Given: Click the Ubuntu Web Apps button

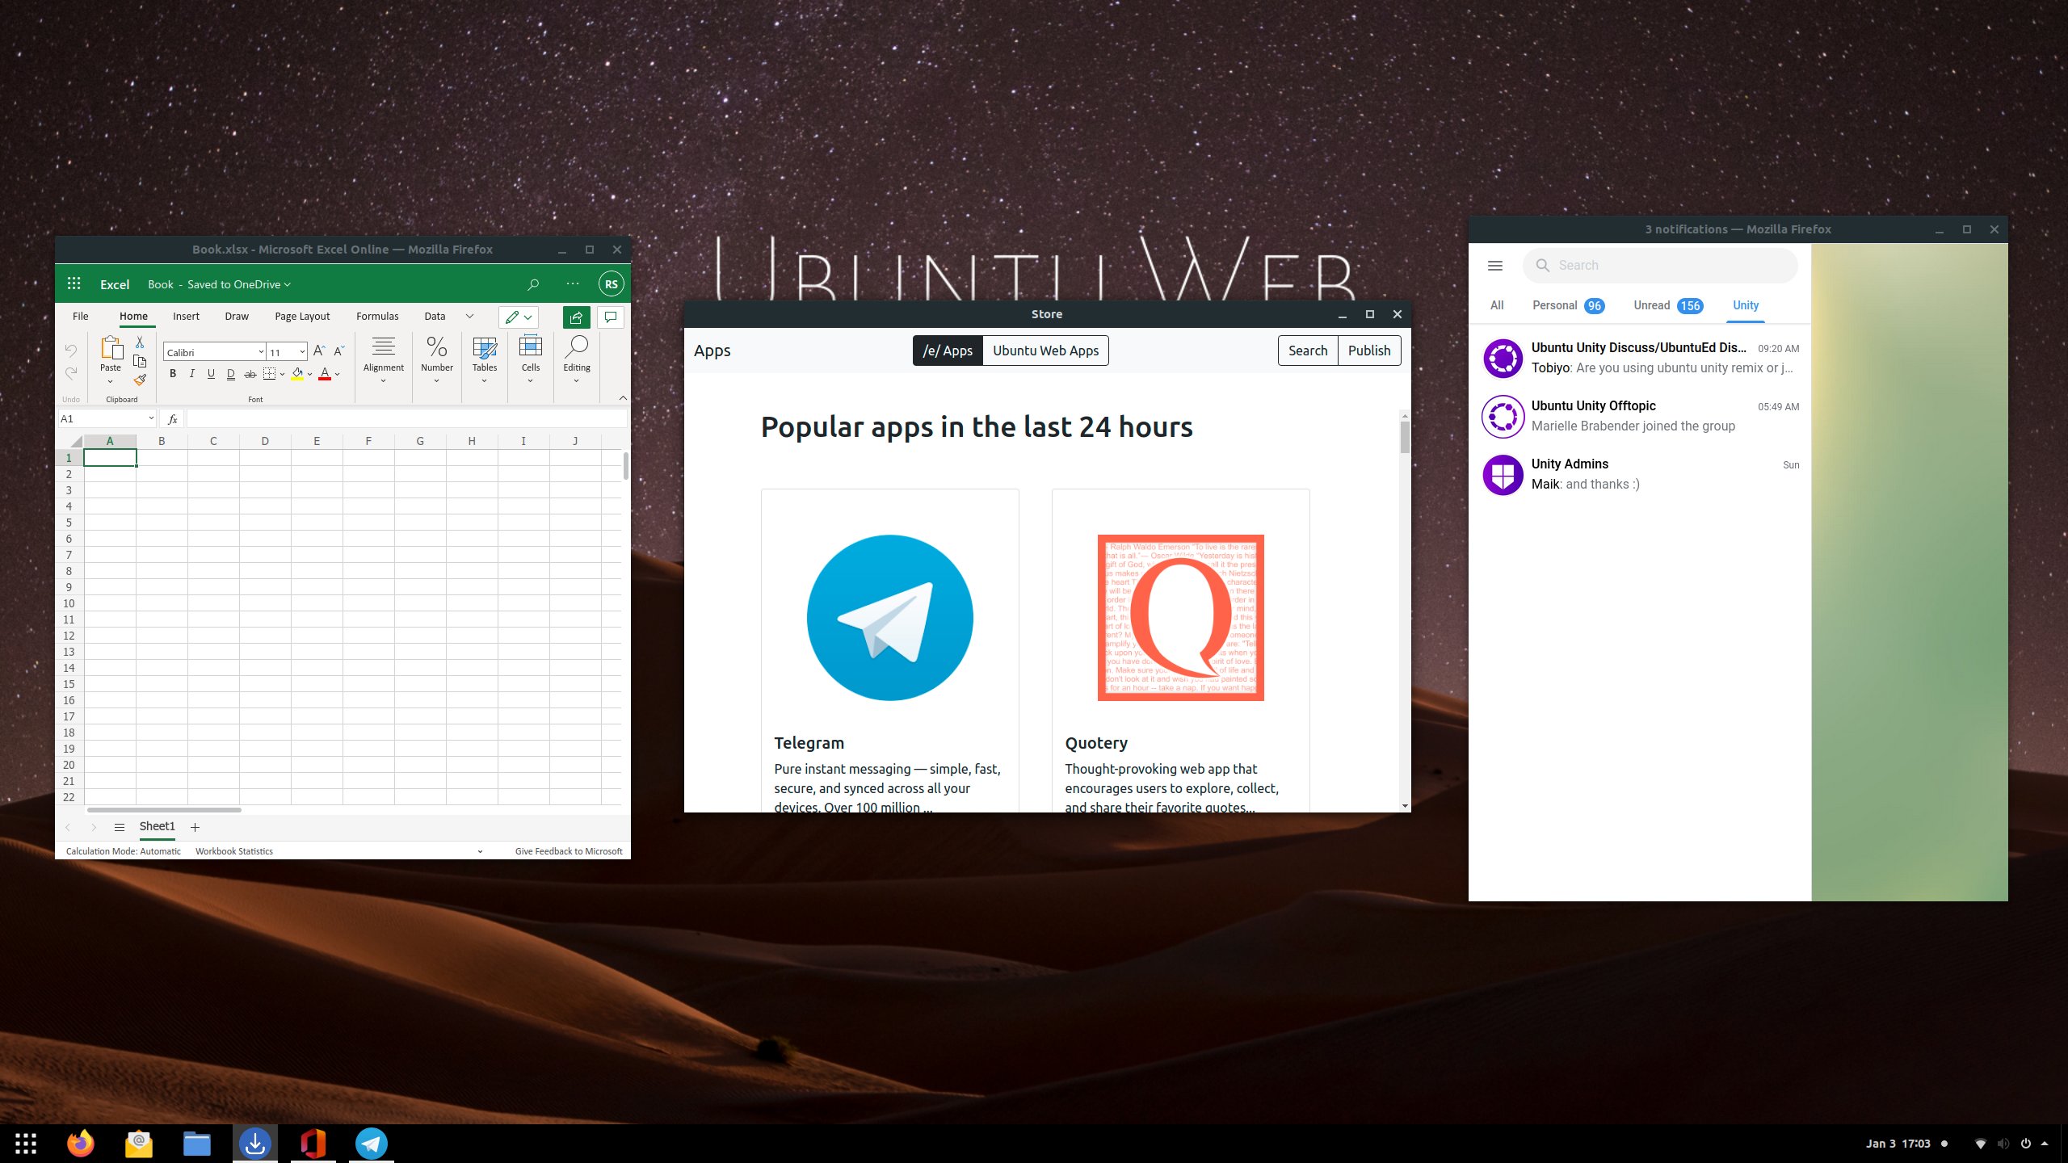Looking at the screenshot, I should click(x=1045, y=351).
